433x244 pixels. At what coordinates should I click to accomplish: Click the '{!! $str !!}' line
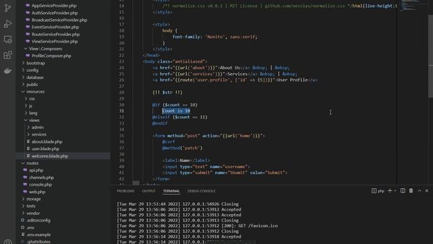(167, 92)
